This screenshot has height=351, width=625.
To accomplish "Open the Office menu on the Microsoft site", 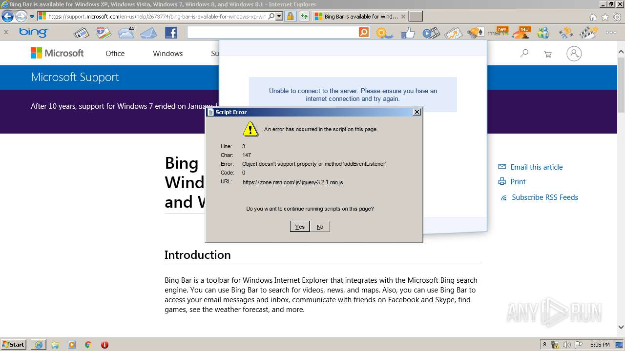I will [115, 53].
